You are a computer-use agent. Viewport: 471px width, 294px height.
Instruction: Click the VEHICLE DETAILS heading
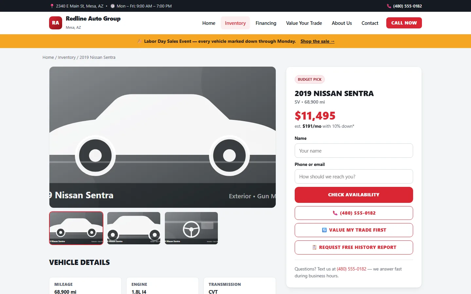click(x=79, y=262)
